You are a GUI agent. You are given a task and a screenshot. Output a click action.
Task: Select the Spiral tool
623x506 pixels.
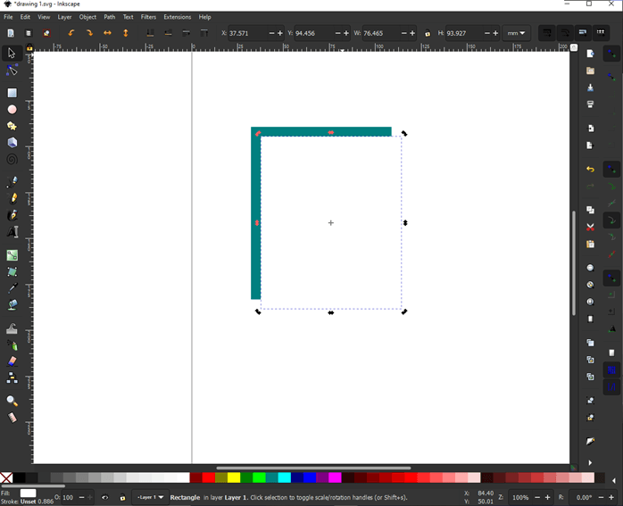[x=12, y=159]
